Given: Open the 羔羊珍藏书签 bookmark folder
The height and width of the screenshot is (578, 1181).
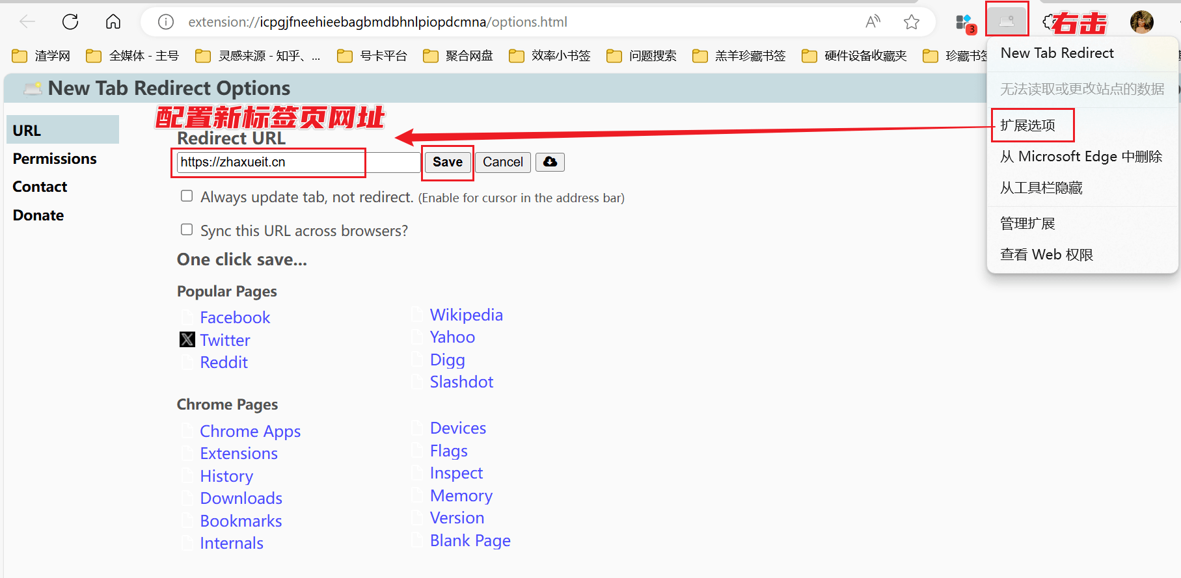Looking at the screenshot, I should click(x=739, y=56).
